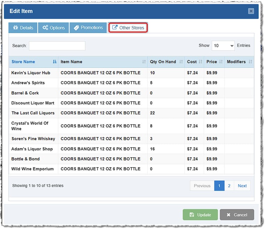The width and height of the screenshot is (266, 231).
Task: Sort by Cost column arrows
Action: coord(200,62)
